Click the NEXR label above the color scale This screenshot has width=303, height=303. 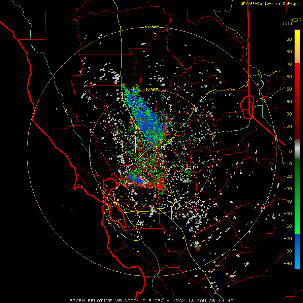point(296,20)
